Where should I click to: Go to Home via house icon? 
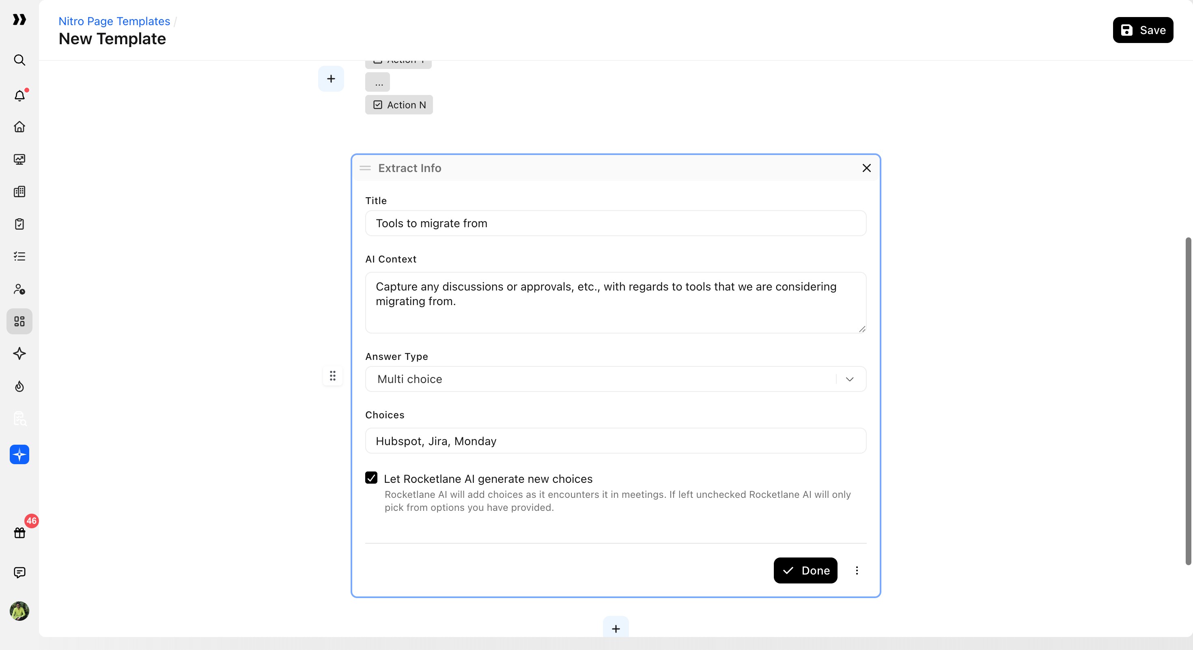tap(19, 127)
